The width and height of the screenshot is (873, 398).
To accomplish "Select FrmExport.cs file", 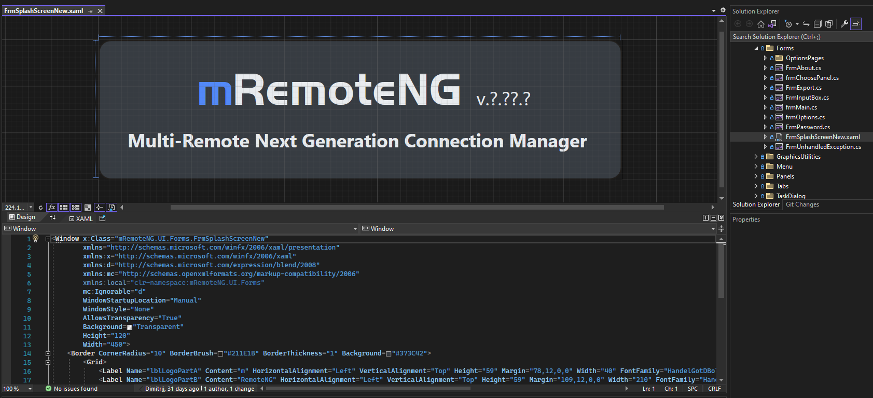I will pos(803,88).
